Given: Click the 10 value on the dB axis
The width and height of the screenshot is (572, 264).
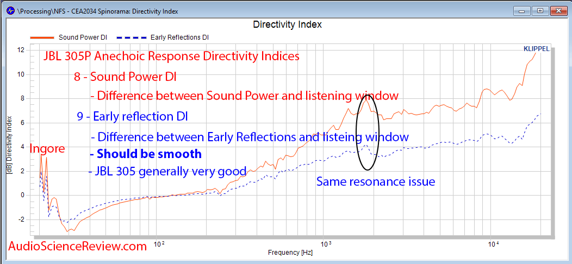Looking at the screenshot, I should (x=20, y=74).
